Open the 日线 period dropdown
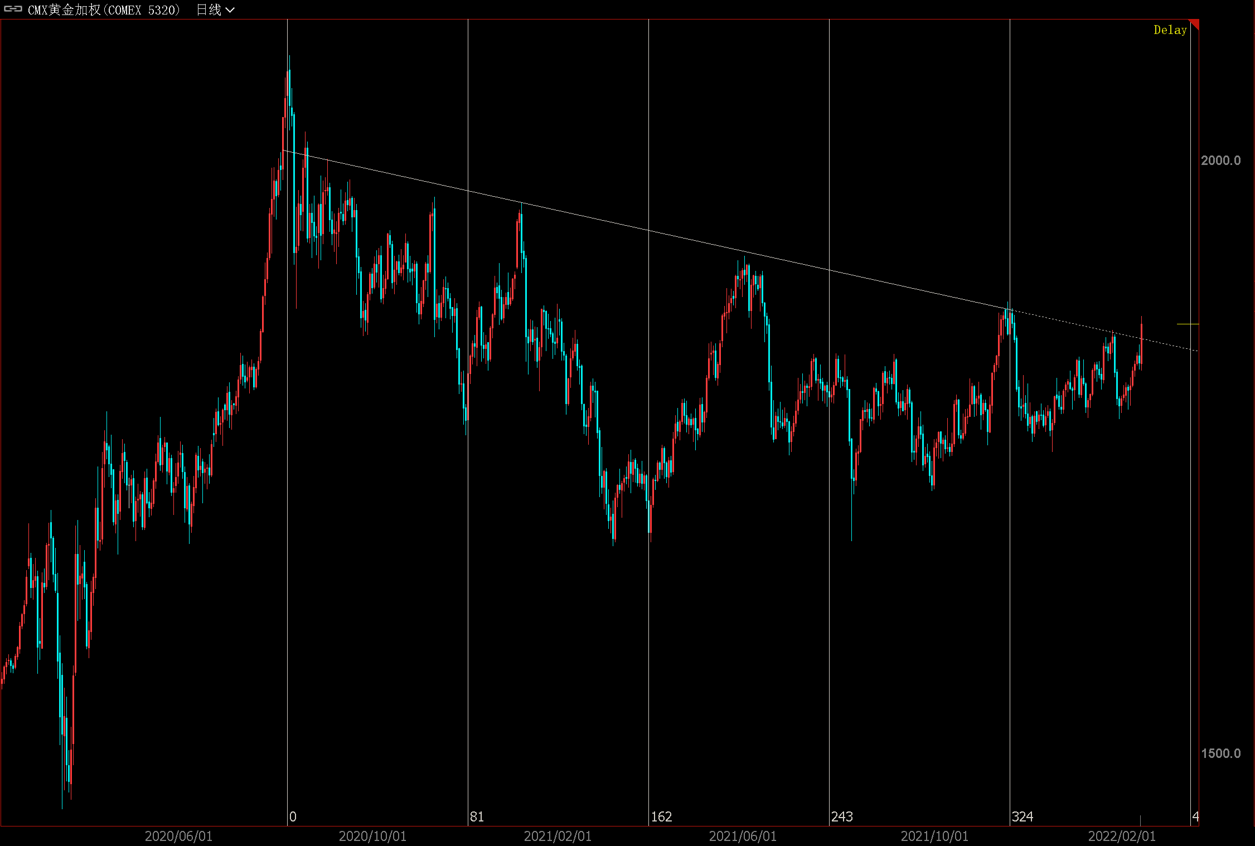Viewport: 1255px width, 846px height. [x=209, y=9]
